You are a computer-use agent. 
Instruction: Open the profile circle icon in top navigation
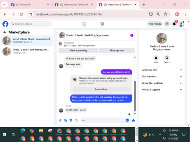pos(102,24)
